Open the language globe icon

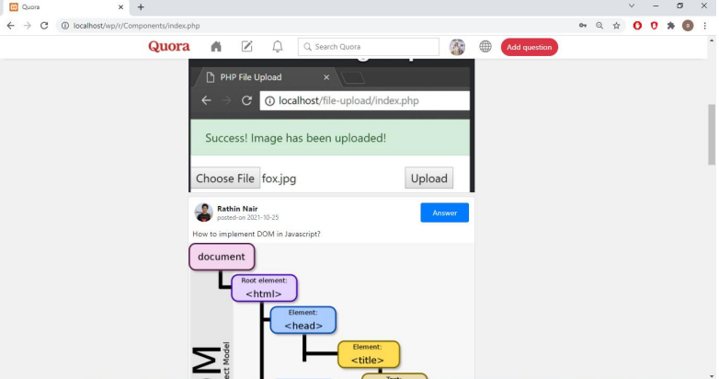[x=485, y=46]
